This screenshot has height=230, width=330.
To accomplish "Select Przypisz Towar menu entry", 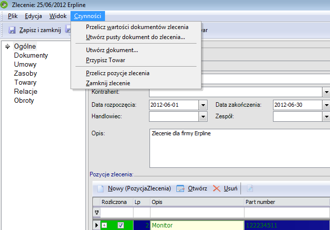I will (136, 60).
